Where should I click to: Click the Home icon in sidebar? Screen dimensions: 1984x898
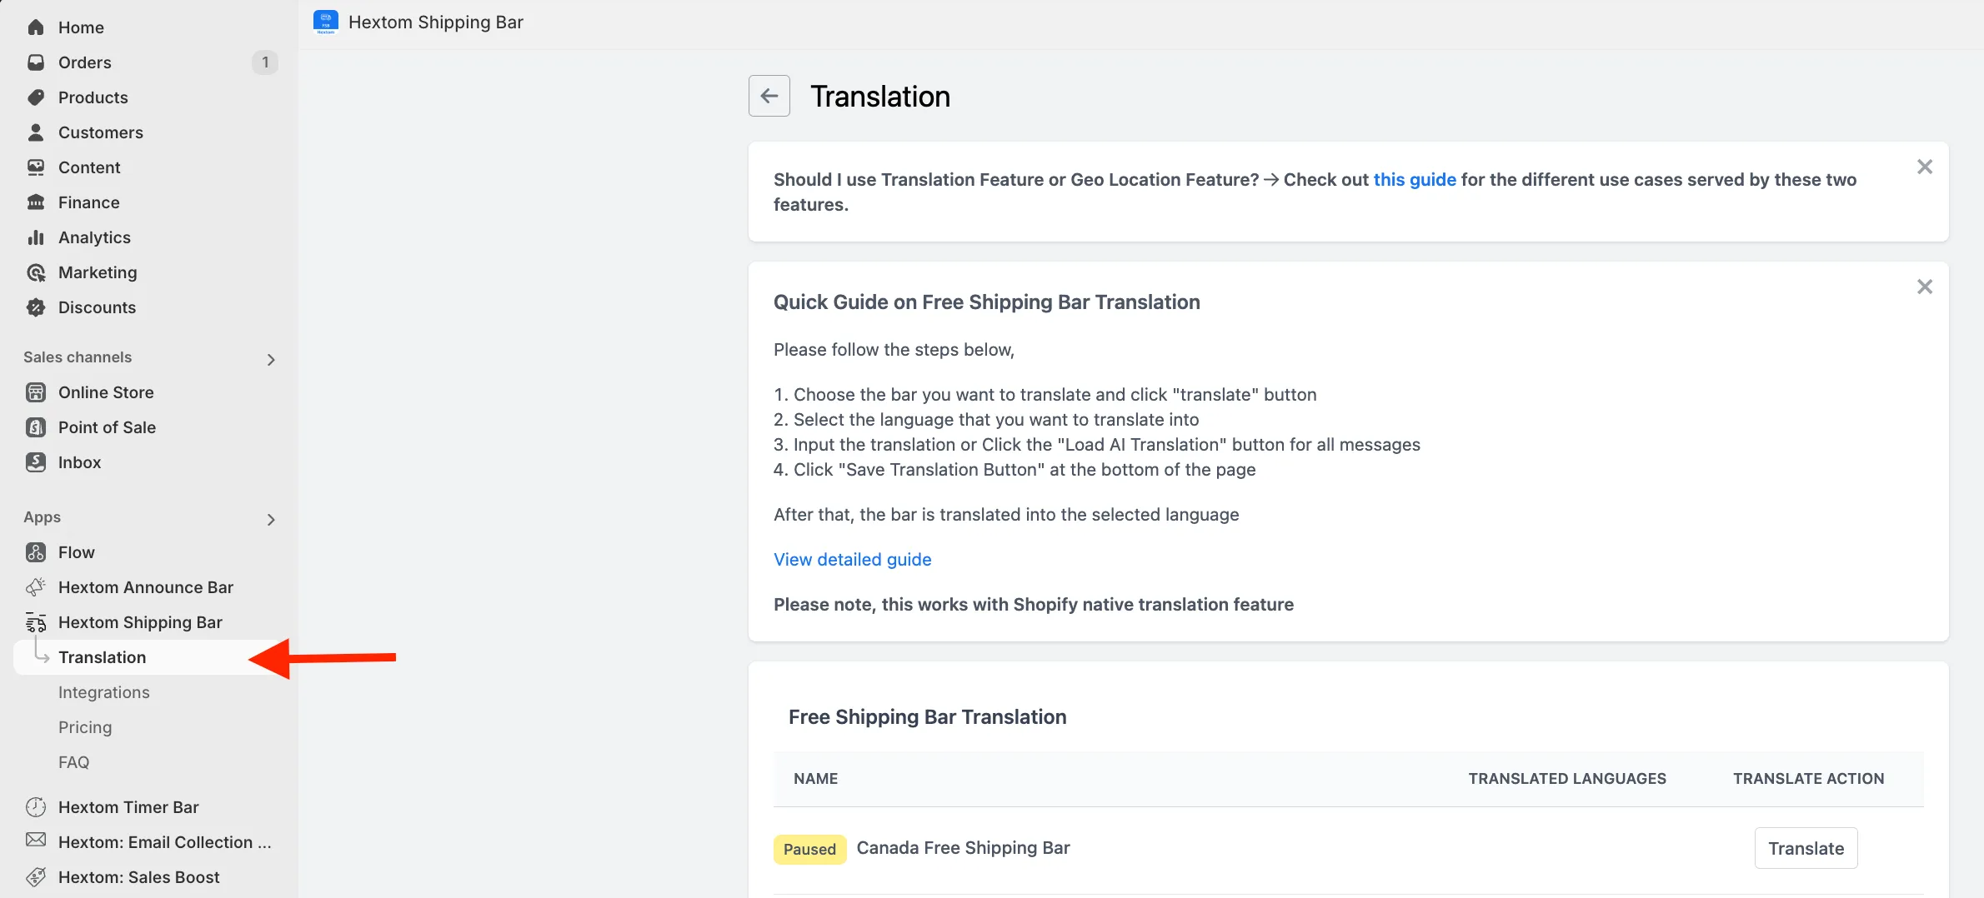(36, 27)
